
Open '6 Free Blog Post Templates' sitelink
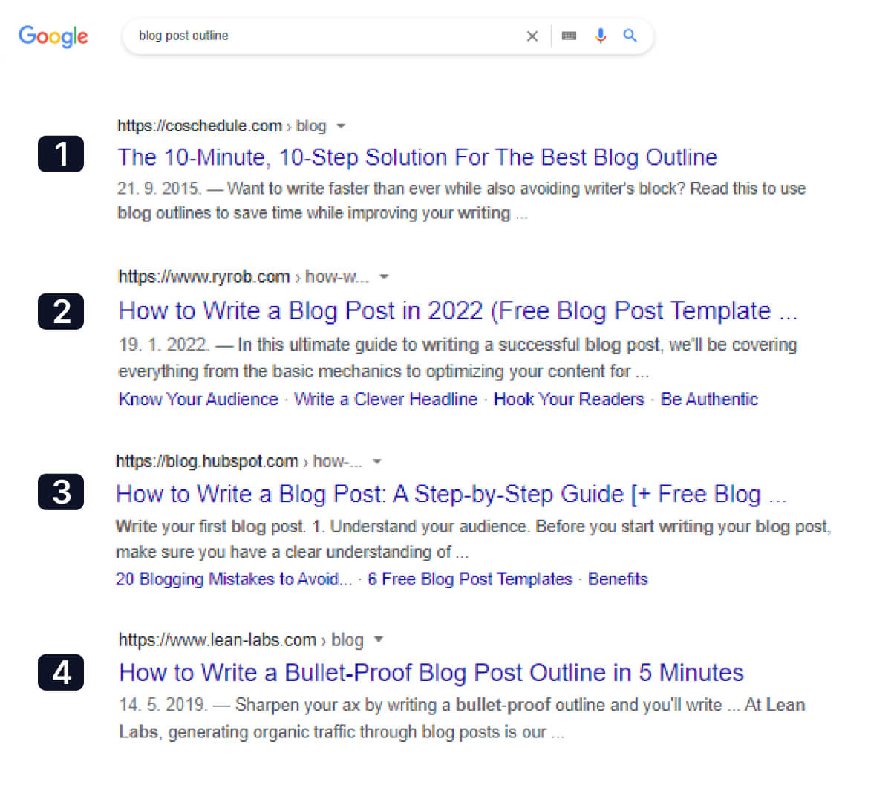(x=470, y=579)
